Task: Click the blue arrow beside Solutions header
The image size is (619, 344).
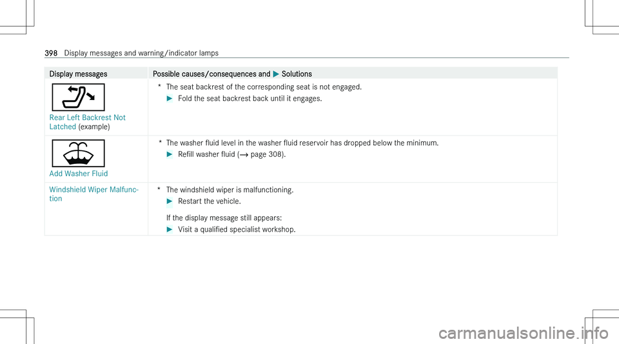Action: tap(276, 74)
